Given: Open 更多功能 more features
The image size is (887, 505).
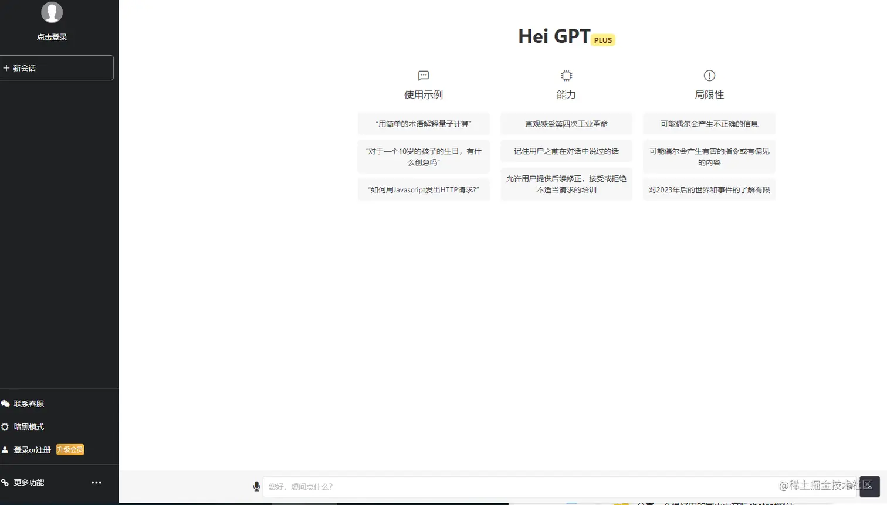Looking at the screenshot, I should [29, 482].
